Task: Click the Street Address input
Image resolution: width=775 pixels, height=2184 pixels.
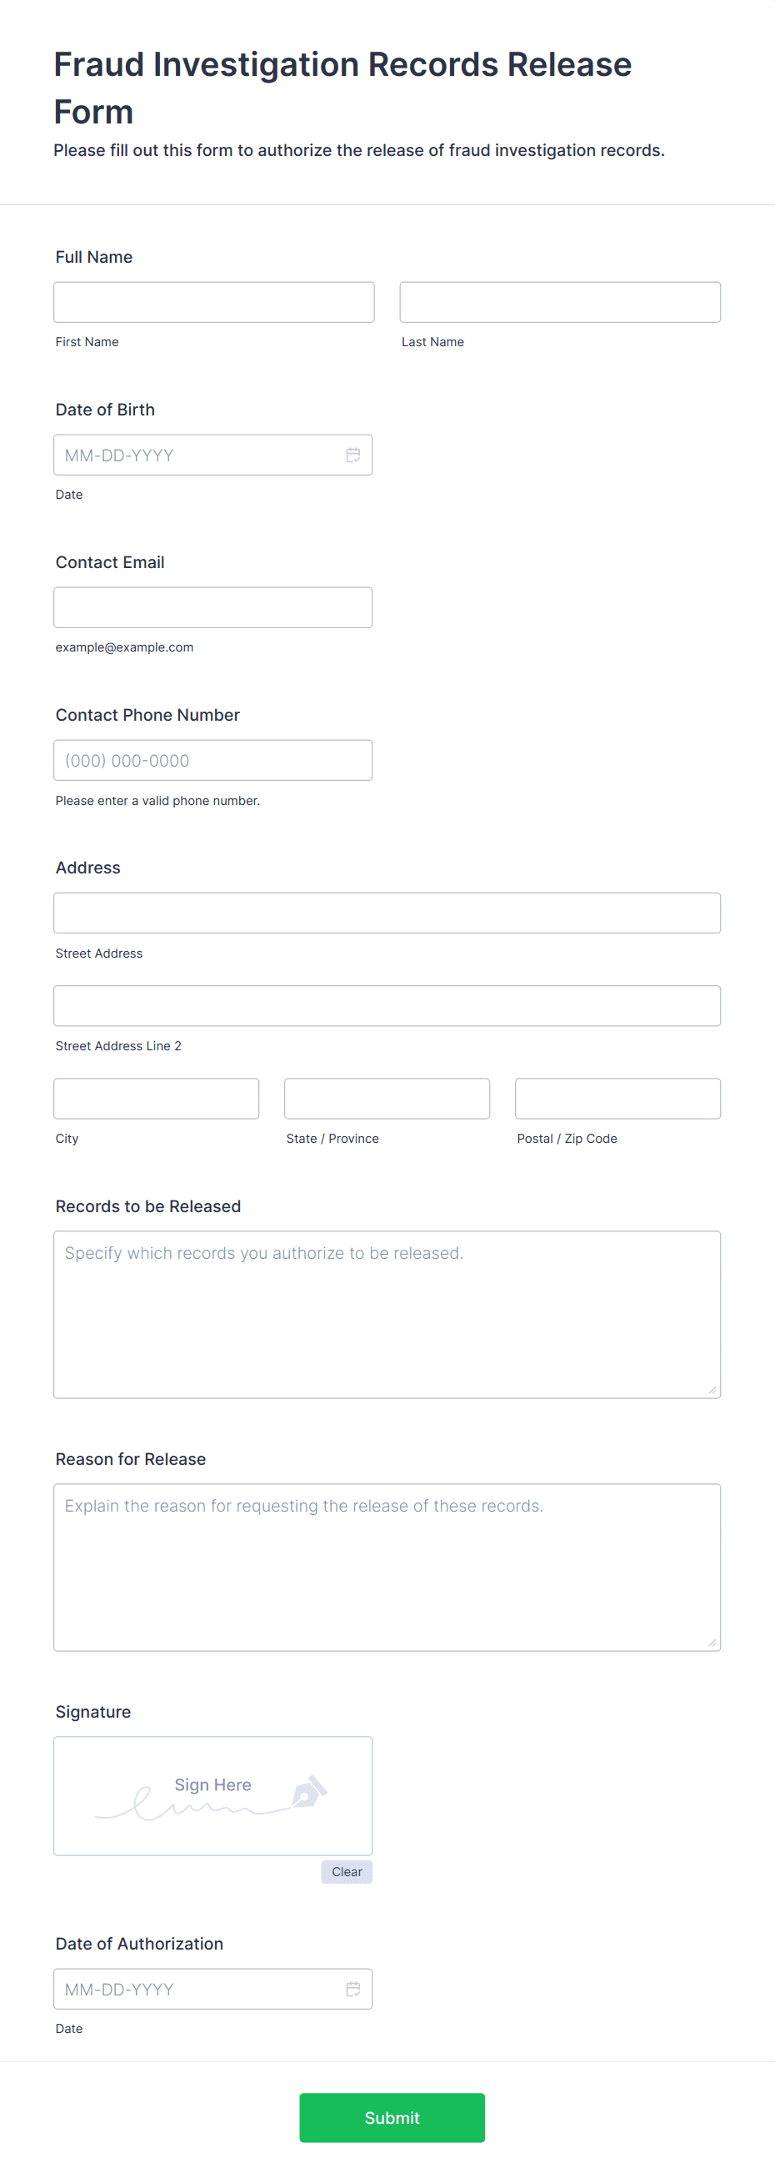Action: pos(387,913)
